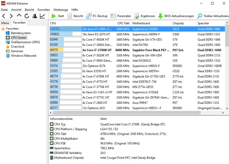The image size is (229, 164).
Task: Click the back navigation arrow icon
Action: click(4, 16)
